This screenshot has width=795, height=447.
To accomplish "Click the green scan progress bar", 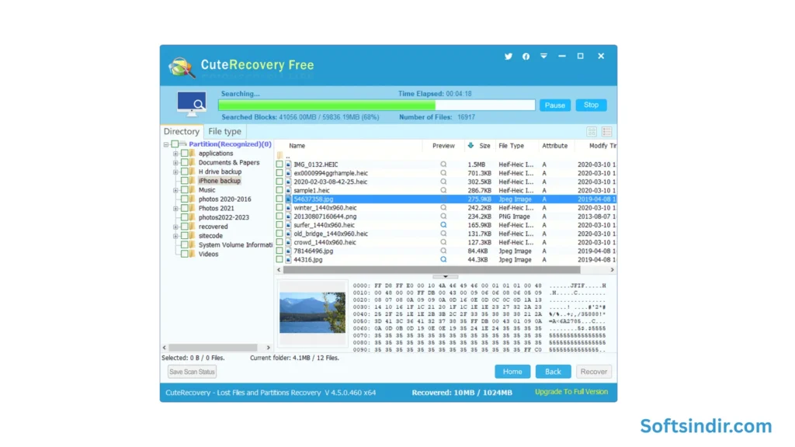I will (326, 105).
